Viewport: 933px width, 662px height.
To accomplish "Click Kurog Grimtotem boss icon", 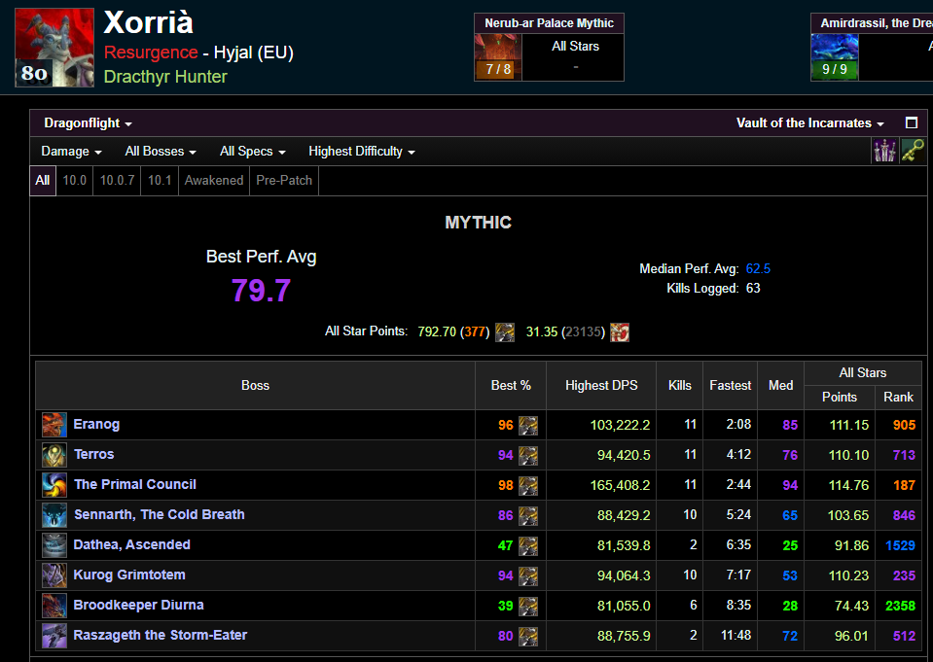I will [54, 575].
